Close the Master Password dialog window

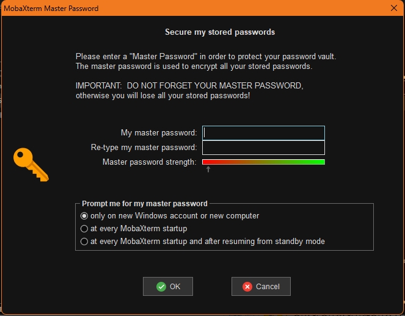tap(394, 8)
